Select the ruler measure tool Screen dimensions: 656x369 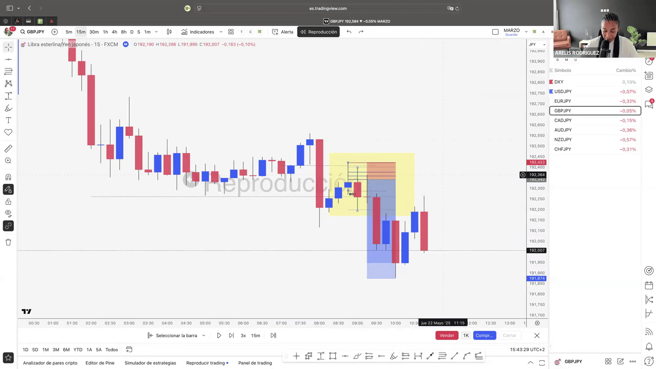[x=8, y=149]
